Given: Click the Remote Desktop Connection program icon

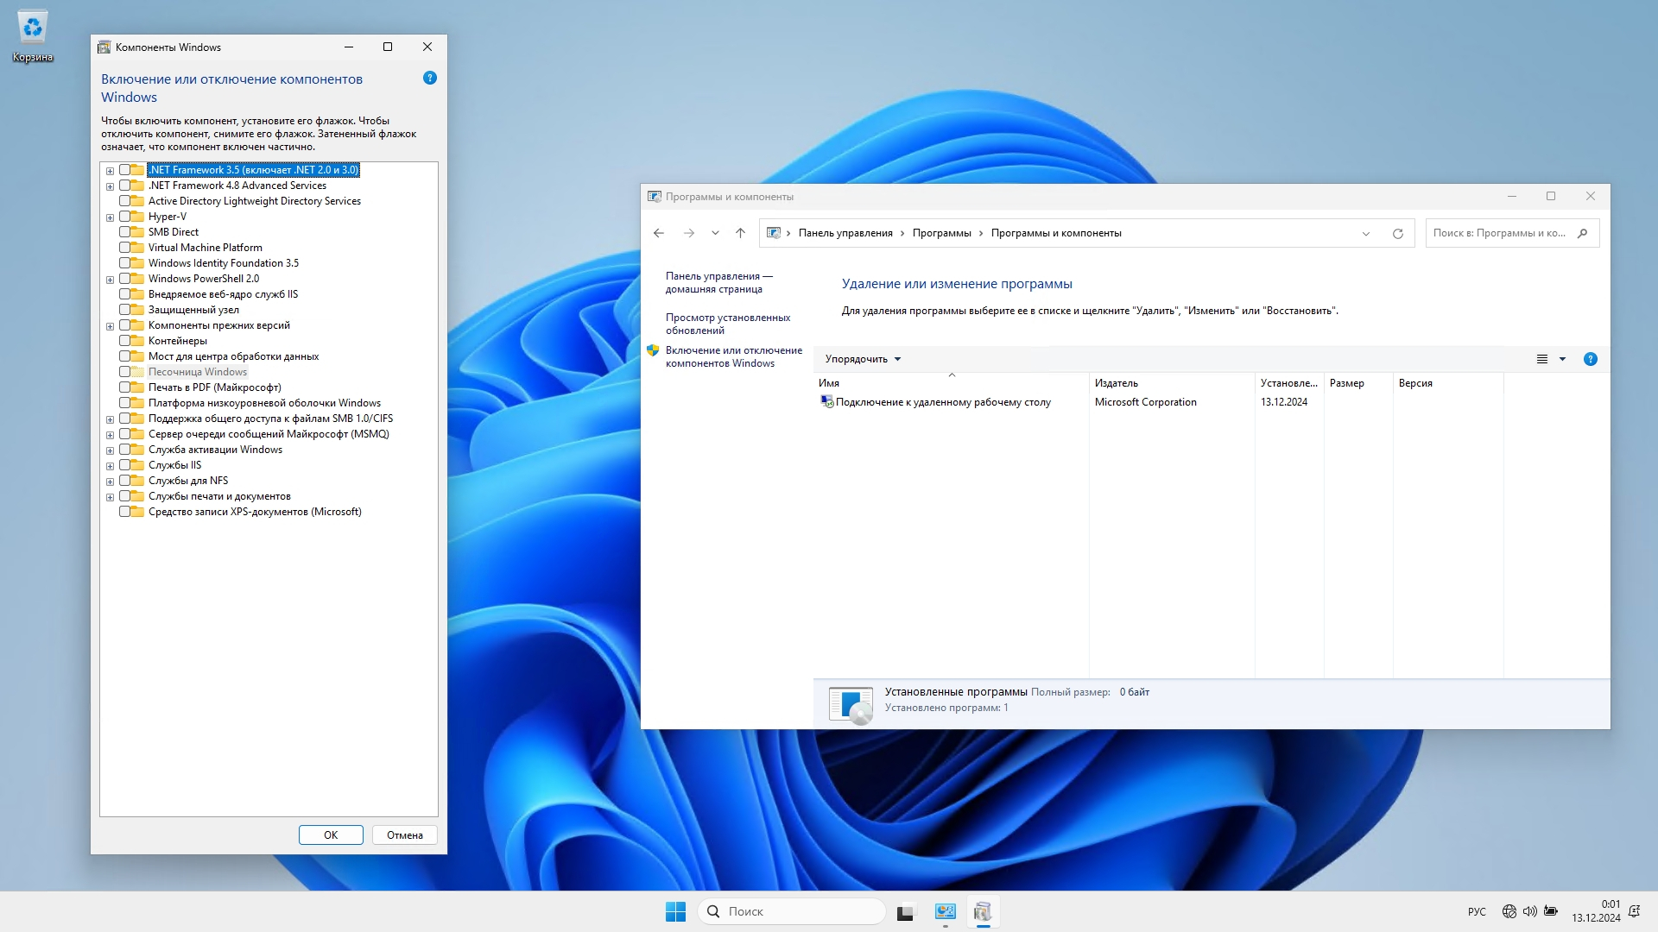Looking at the screenshot, I should point(826,402).
